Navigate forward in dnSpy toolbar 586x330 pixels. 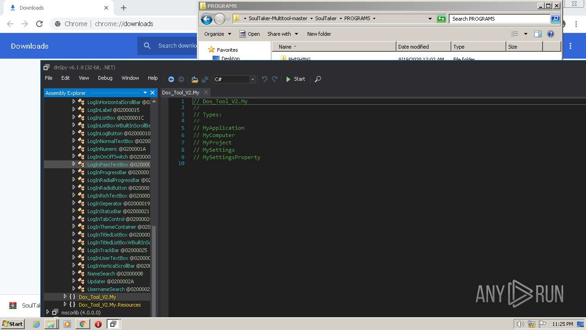pyautogui.click(x=181, y=79)
